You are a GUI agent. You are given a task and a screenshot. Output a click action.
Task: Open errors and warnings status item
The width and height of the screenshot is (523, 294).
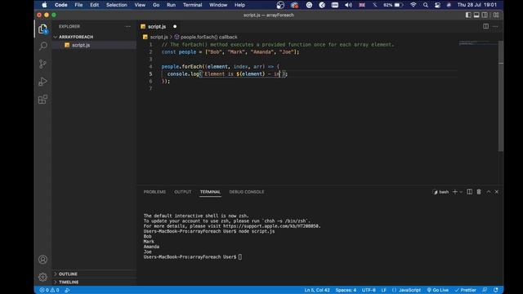coord(49,290)
